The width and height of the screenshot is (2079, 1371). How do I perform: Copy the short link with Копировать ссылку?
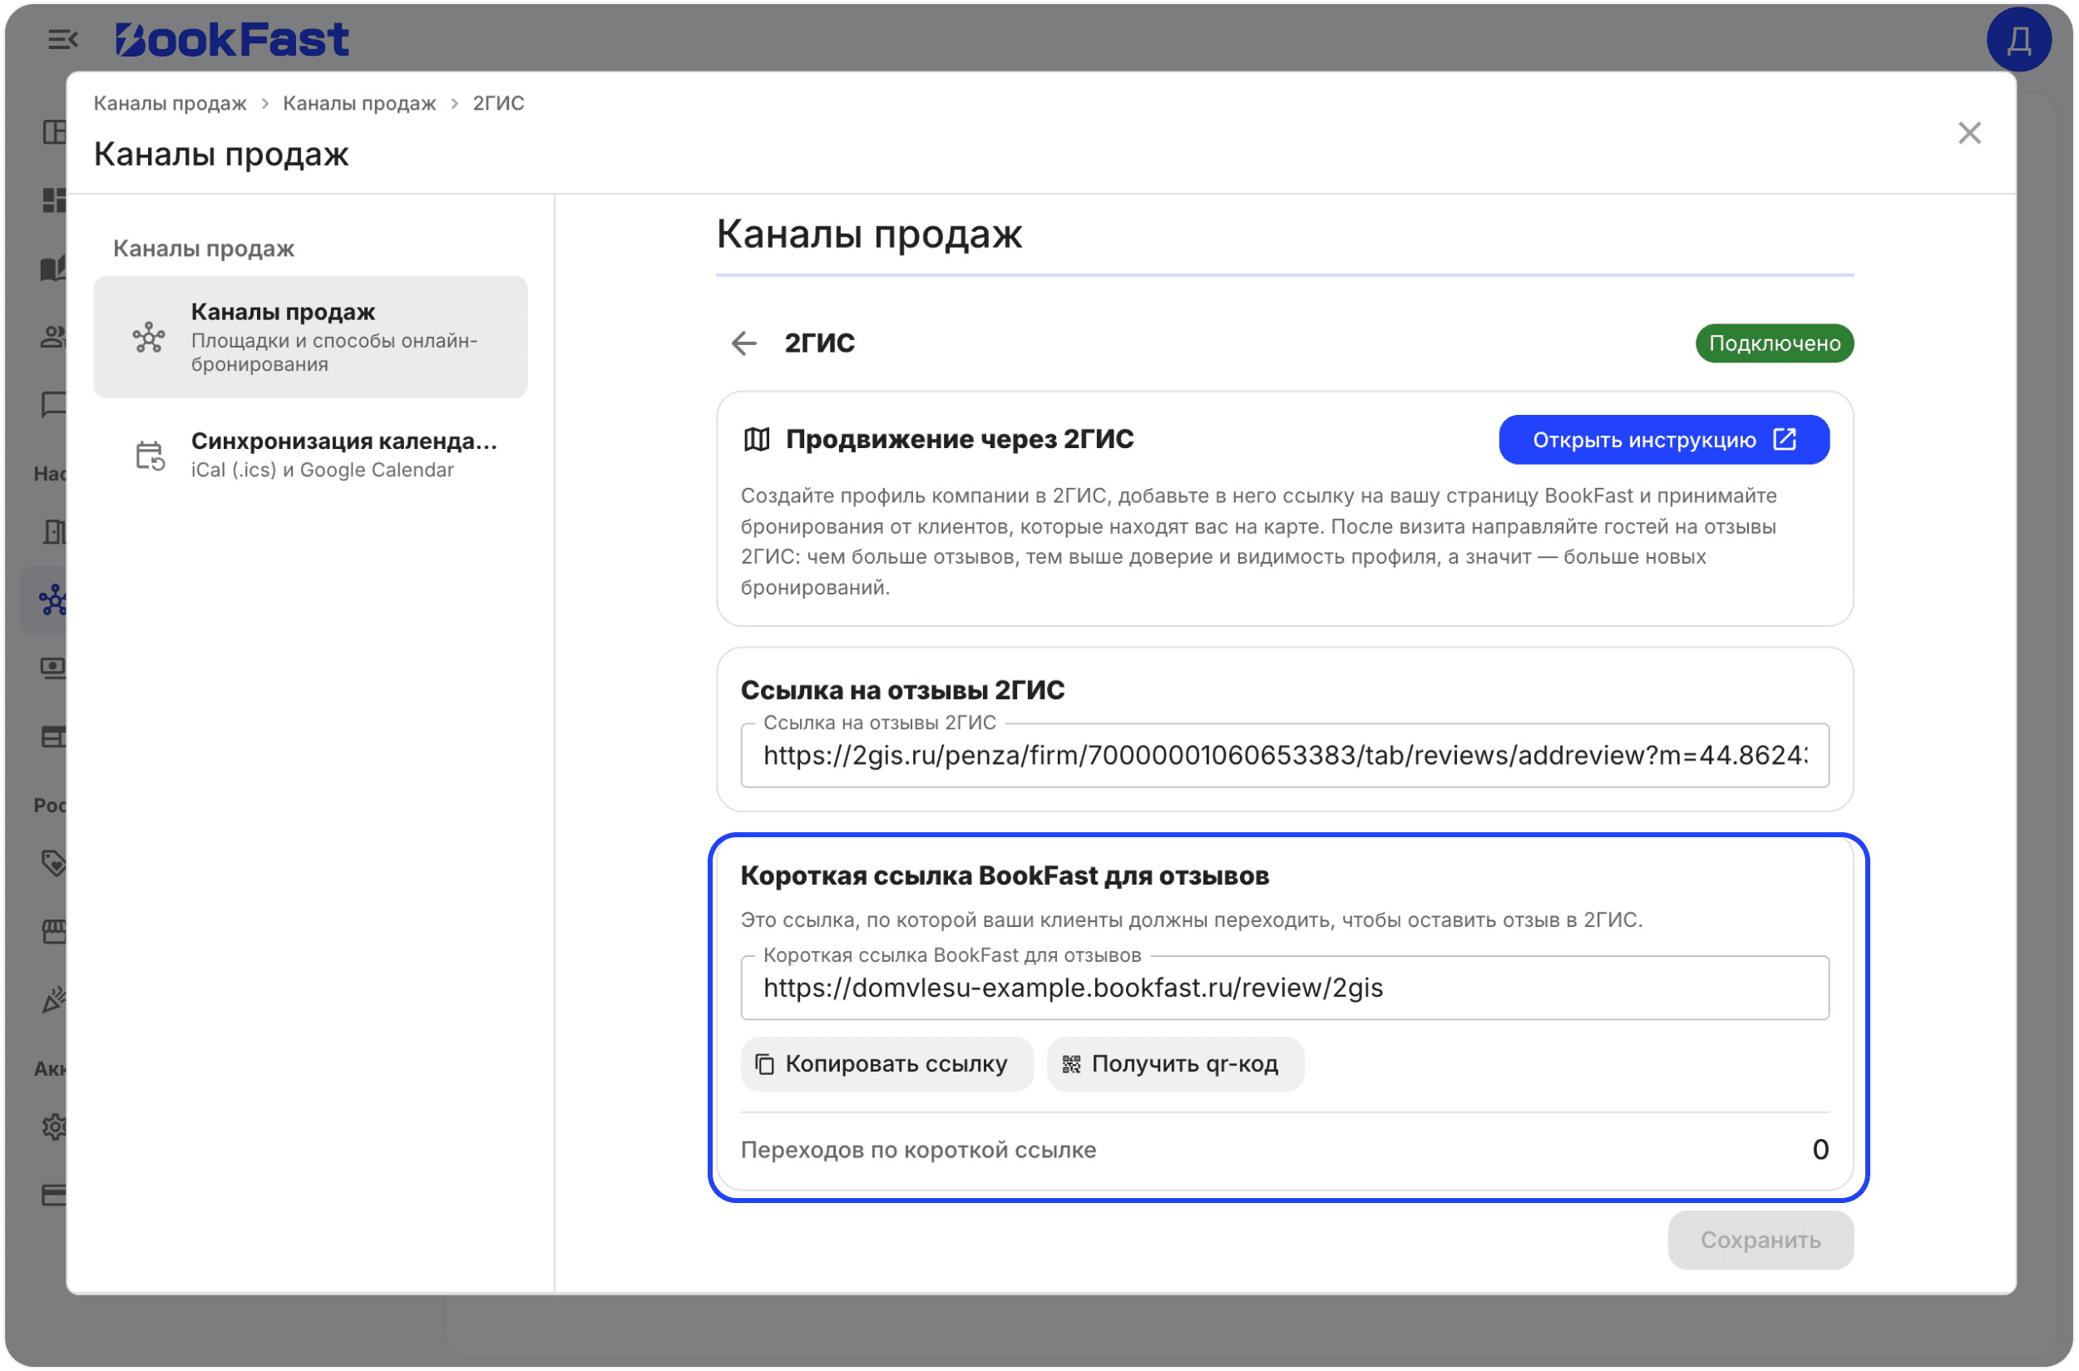coord(886,1063)
